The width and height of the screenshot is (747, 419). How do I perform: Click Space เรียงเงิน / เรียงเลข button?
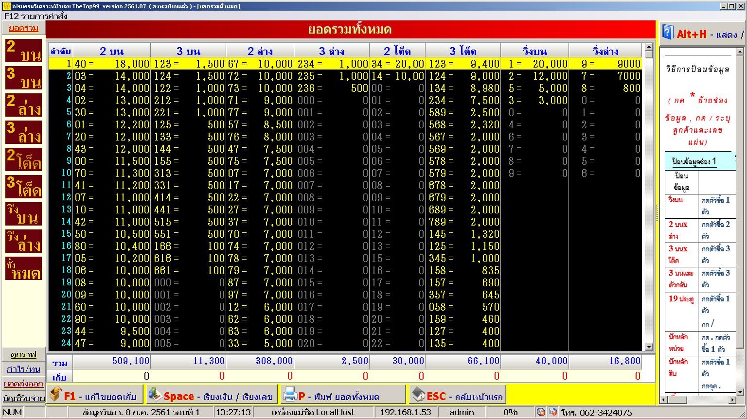point(212,395)
